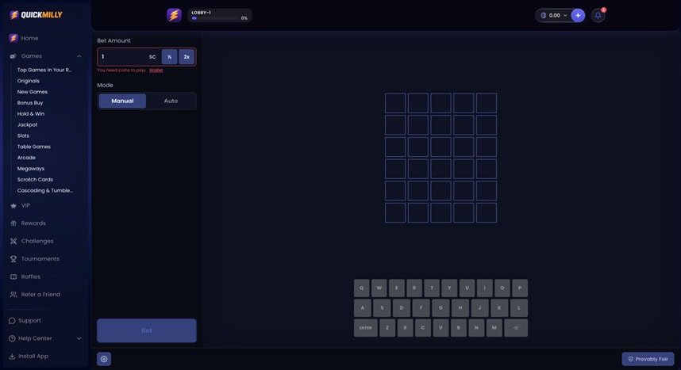Viewport: 681px width, 370px height.
Task: Expand the Help Center section
Action: (x=79, y=338)
